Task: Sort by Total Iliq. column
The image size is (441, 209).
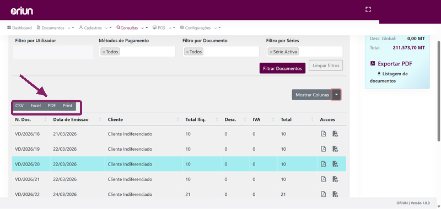Action: coord(202,119)
